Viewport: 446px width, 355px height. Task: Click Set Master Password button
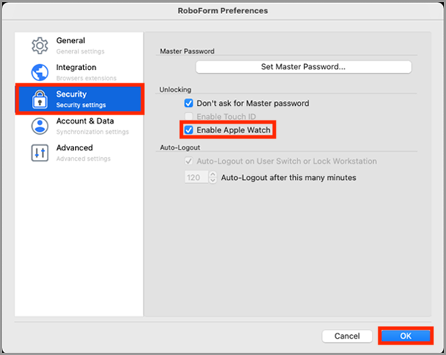(x=303, y=67)
